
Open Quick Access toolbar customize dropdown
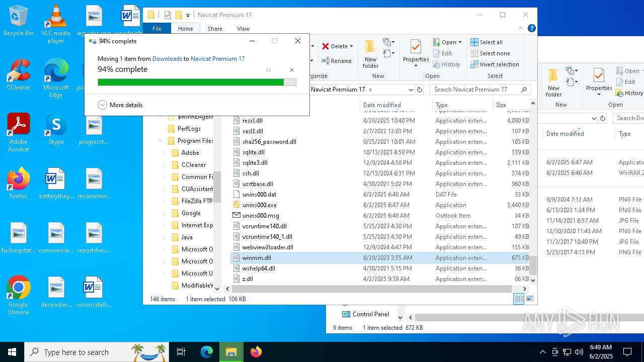click(x=188, y=16)
